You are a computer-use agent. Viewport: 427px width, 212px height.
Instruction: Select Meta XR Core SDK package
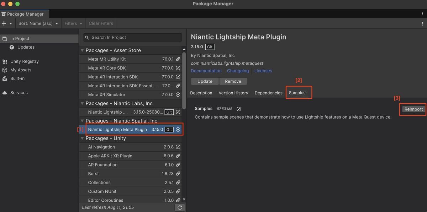pos(130,68)
